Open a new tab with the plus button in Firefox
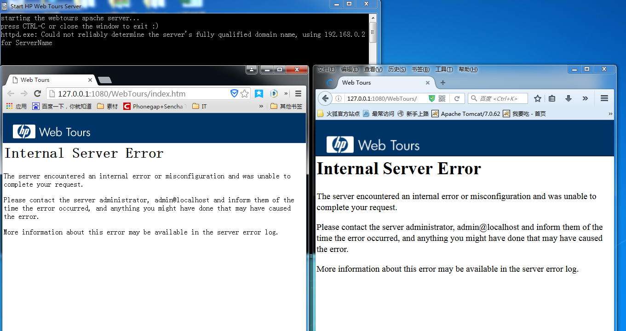The height and width of the screenshot is (331, 626). (x=442, y=83)
